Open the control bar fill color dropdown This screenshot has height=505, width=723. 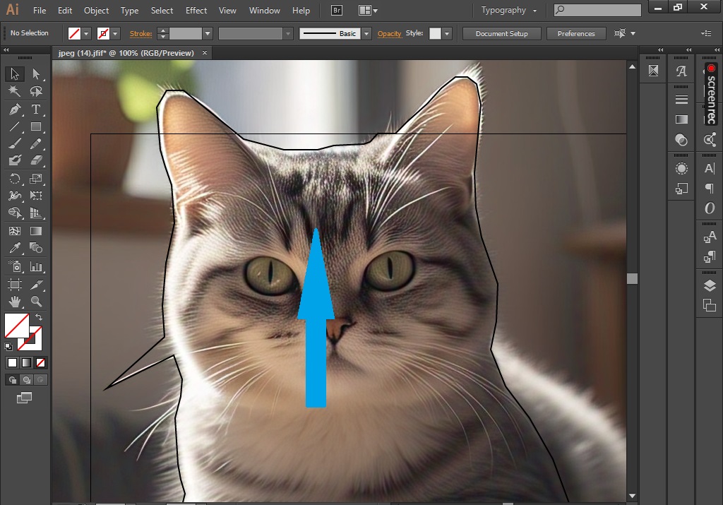point(85,34)
